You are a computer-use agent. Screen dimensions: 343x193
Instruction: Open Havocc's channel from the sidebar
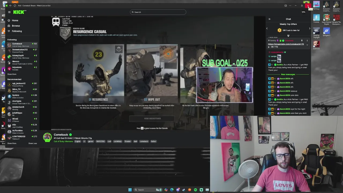(x=22, y=62)
